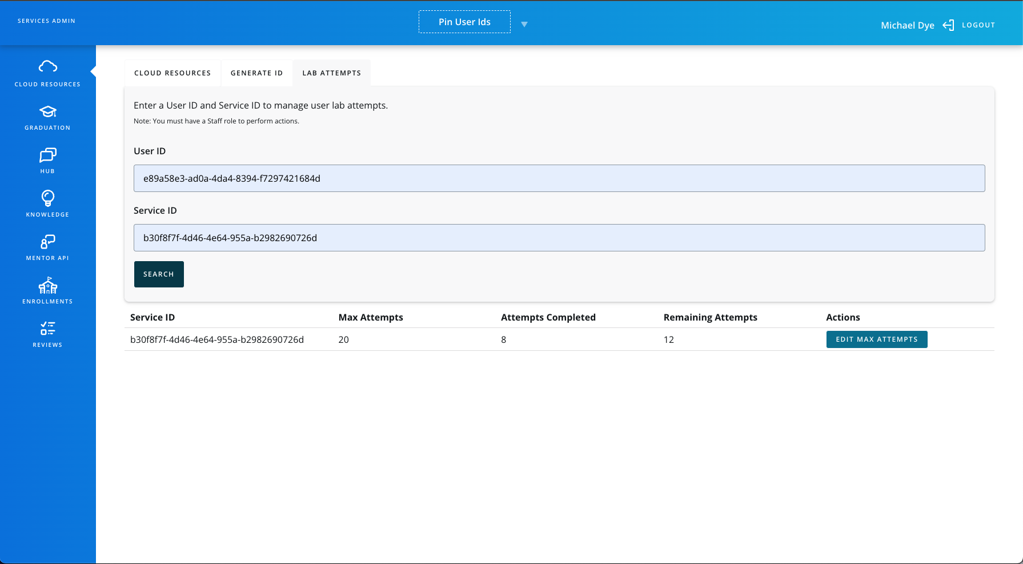Click the Pin User Ids dashed box

click(464, 22)
